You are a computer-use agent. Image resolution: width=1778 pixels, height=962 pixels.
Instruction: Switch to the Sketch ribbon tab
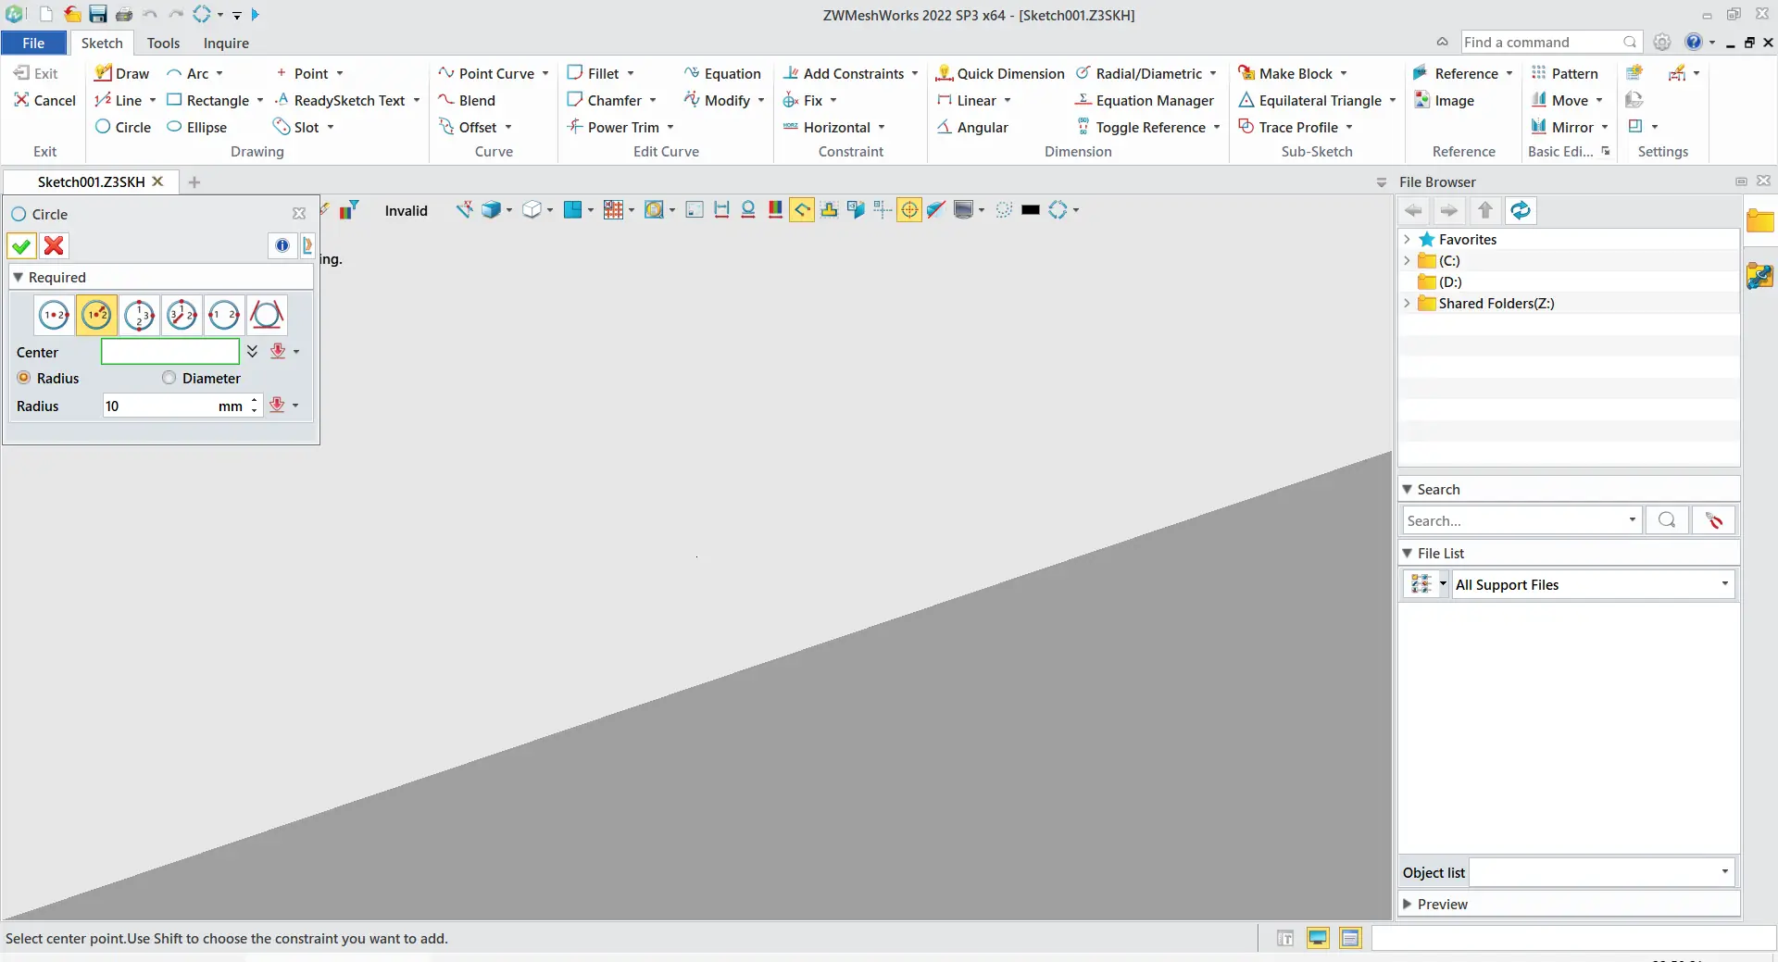click(x=102, y=43)
